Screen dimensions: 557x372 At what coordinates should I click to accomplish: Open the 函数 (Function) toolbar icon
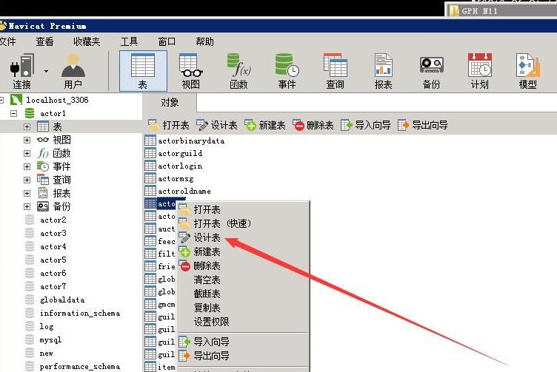click(x=239, y=70)
